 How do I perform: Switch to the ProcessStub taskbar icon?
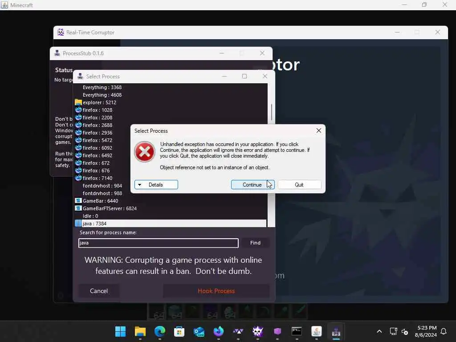pyautogui.click(x=336, y=331)
